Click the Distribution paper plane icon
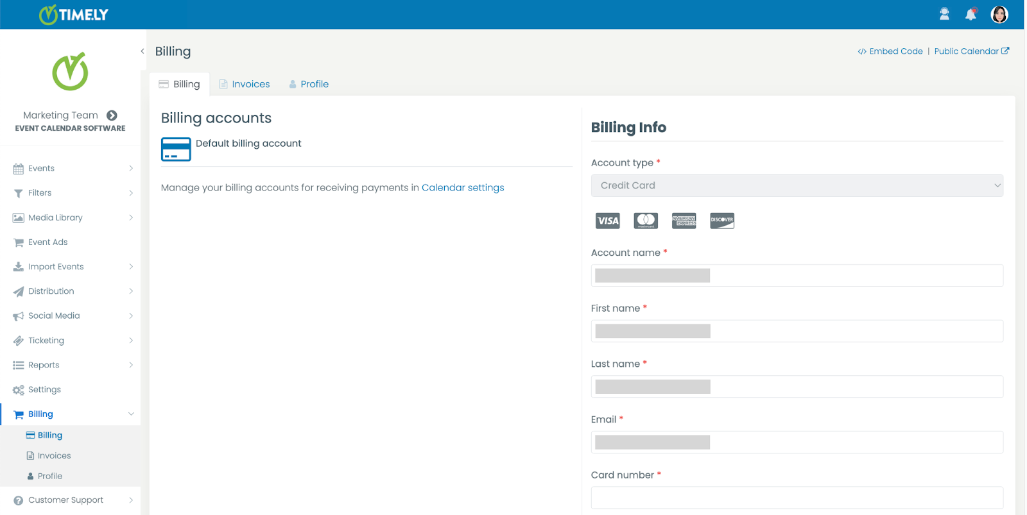1027x515 pixels. [19, 291]
